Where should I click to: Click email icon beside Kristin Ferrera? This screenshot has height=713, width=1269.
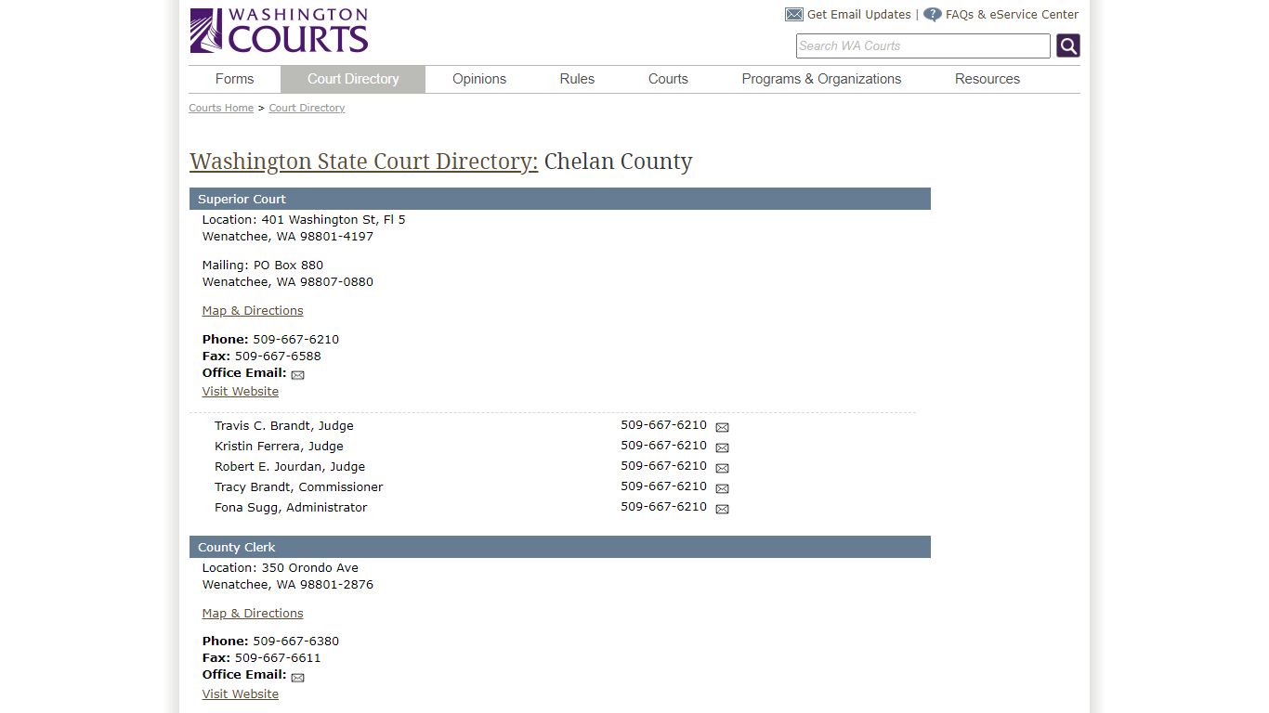[x=722, y=447]
